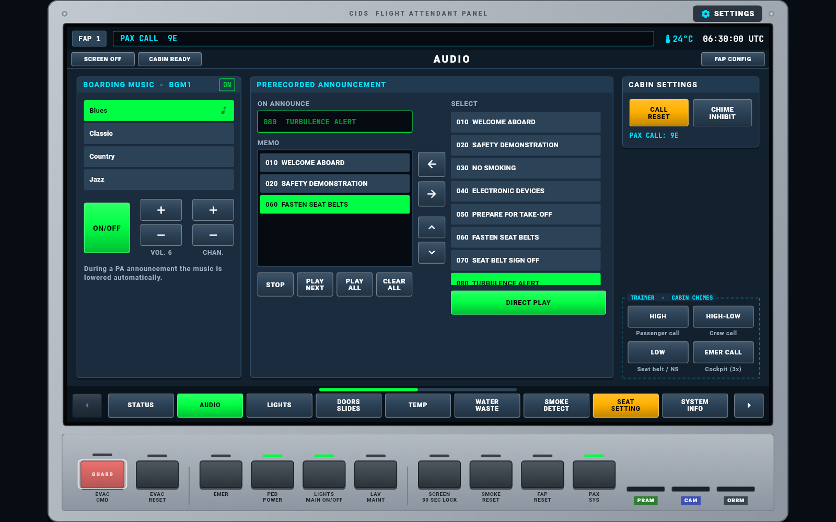This screenshot has width=836, height=522.
Task: Toggle boarding music ON/OFF green button
Action: pyautogui.click(x=107, y=228)
